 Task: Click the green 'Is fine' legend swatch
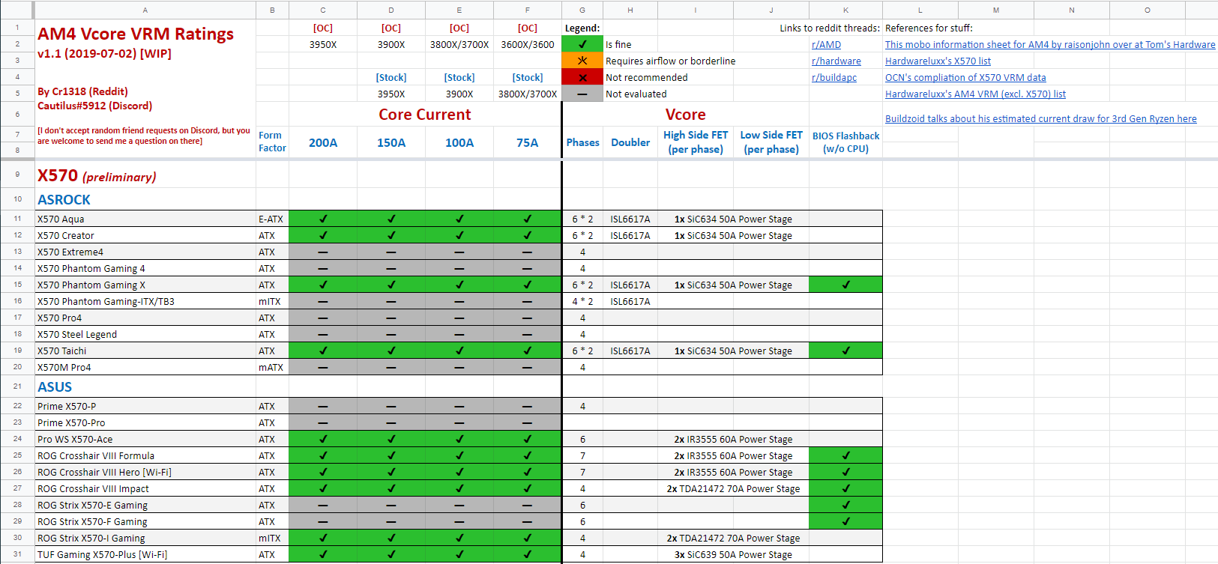point(582,44)
